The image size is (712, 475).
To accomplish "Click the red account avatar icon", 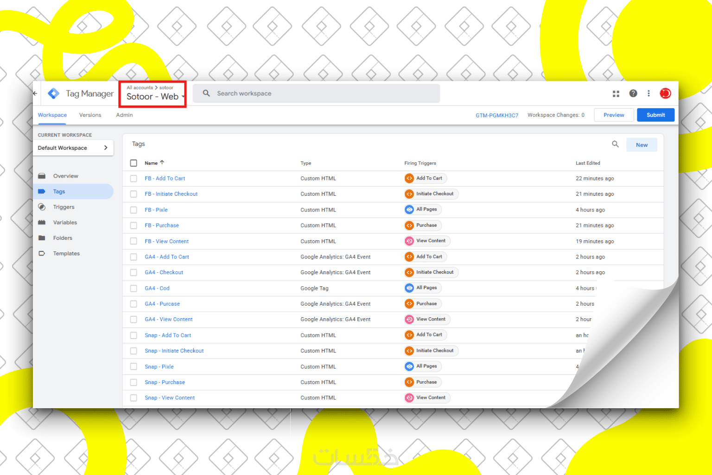I will 665,93.
